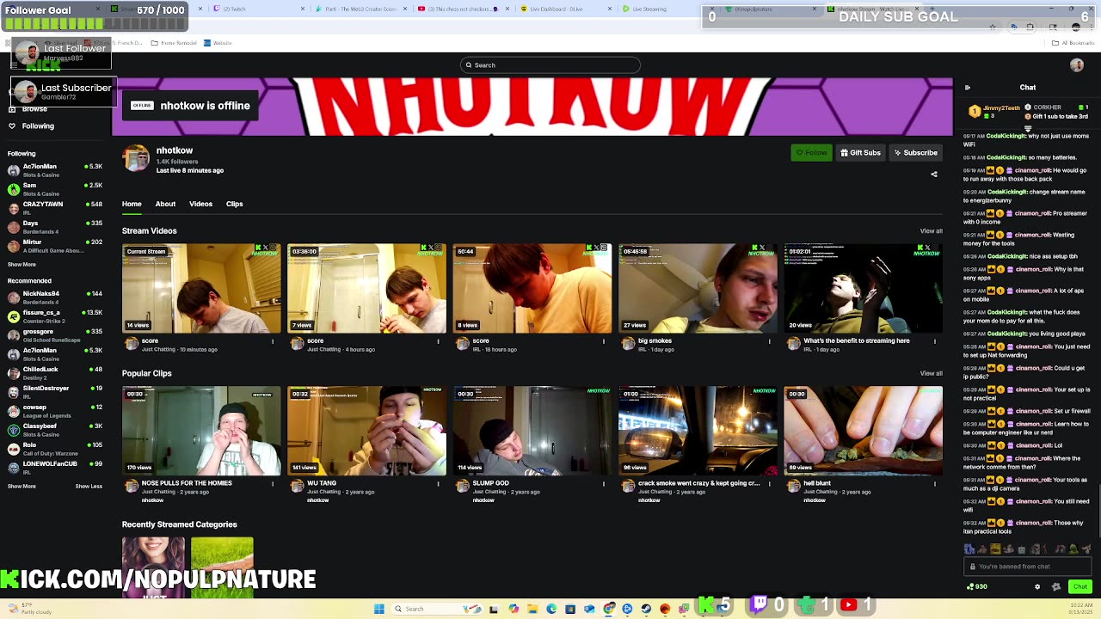1101x619 pixels.
Task: Switch to the Videos tab
Action: 200,204
